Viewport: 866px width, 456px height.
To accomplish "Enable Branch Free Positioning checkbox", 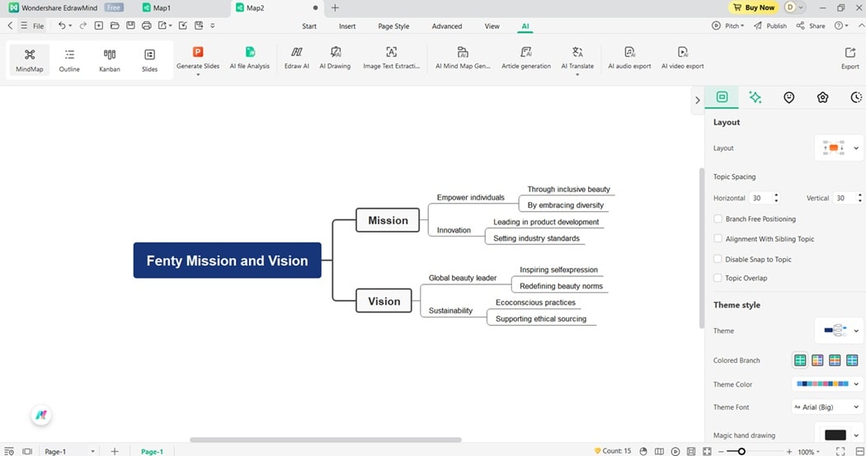I will (x=718, y=219).
